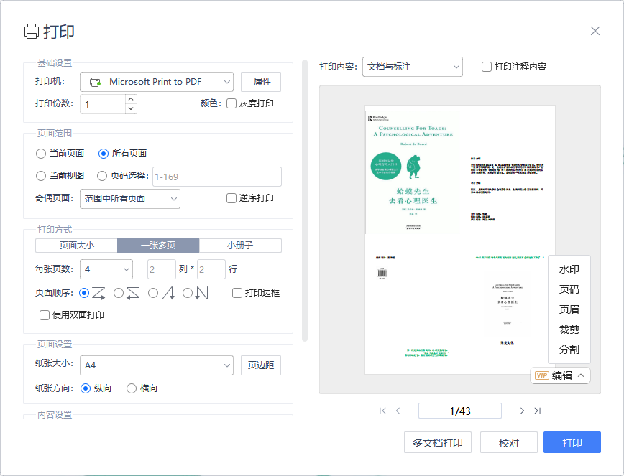The image size is (624, 476).
Task: Choose 页眉 from edit menu
Action: pos(569,309)
